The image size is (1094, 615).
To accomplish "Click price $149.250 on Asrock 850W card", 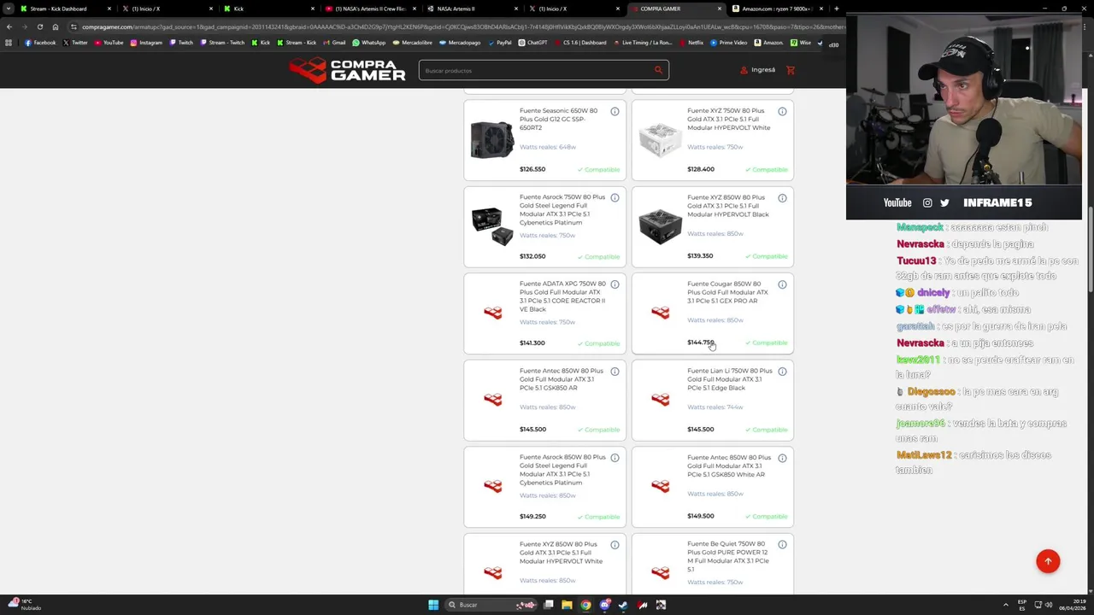I will pos(532,517).
